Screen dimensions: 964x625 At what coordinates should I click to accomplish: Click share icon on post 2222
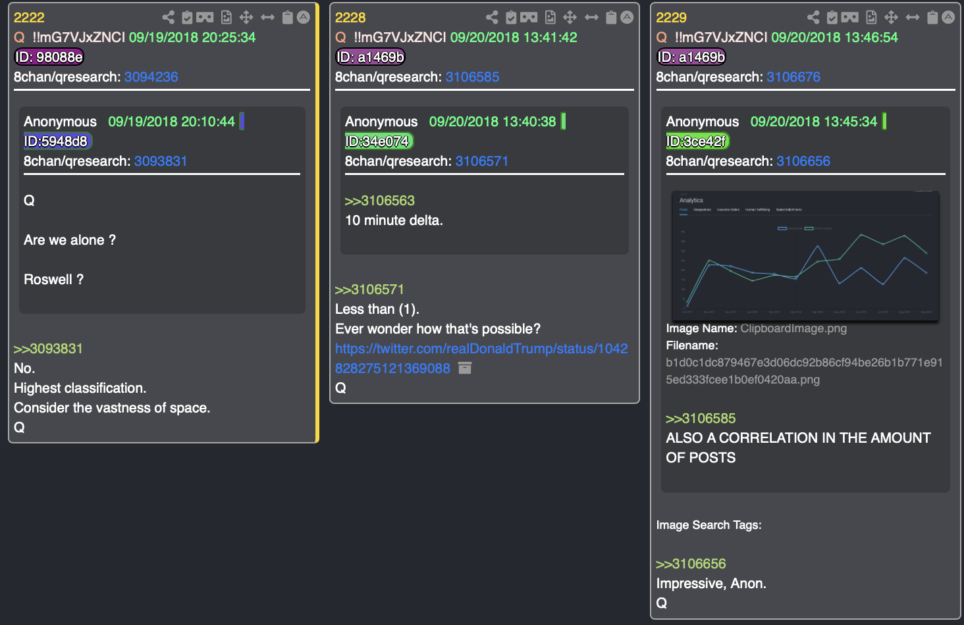(x=169, y=17)
